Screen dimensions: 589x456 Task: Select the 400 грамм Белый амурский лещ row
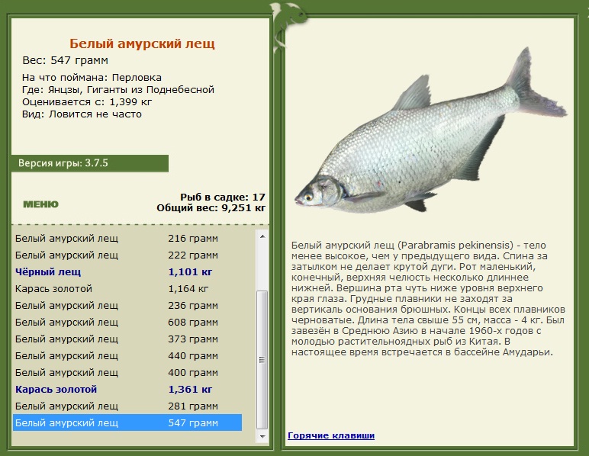pyautogui.click(x=127, y=372)
